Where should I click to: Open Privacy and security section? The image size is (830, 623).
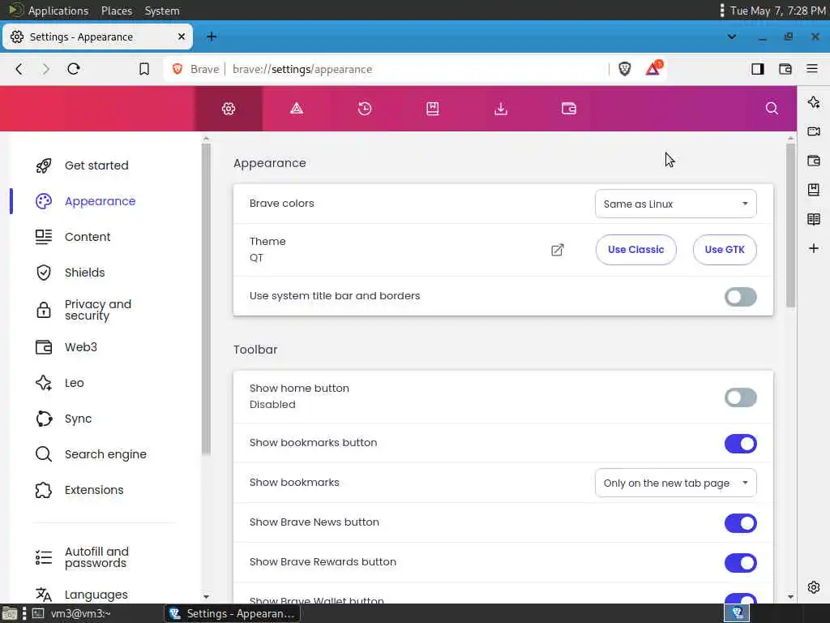tap(98, 310)
